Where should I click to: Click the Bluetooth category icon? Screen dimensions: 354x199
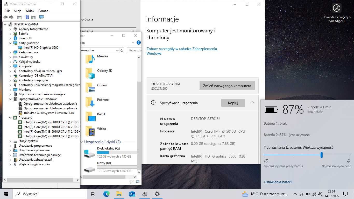(15, 38)
